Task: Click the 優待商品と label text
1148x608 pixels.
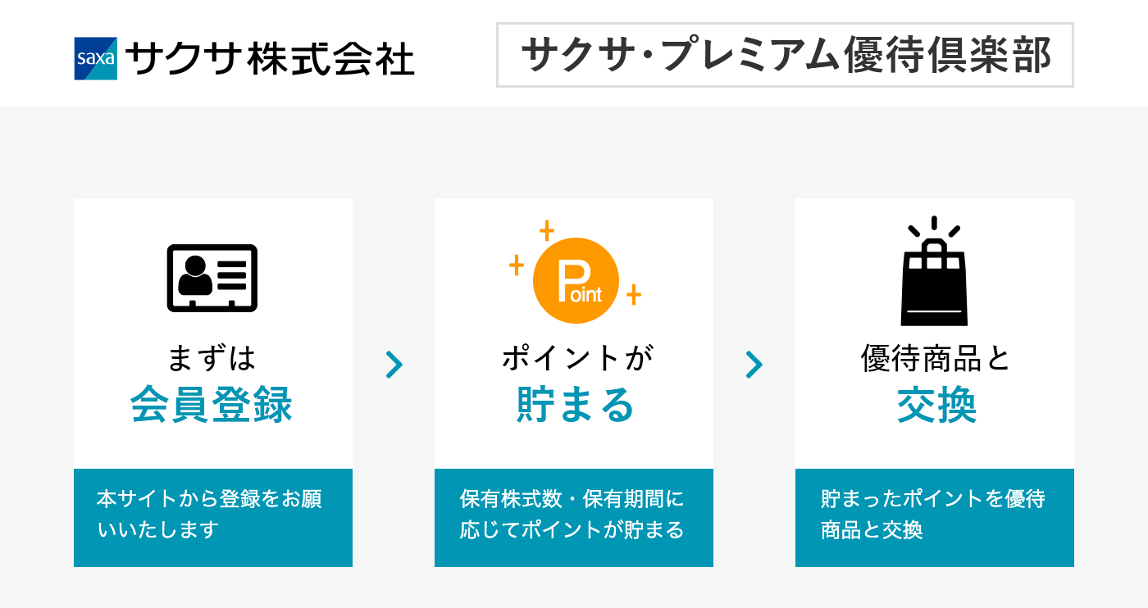Action: (x=936, y=358)
